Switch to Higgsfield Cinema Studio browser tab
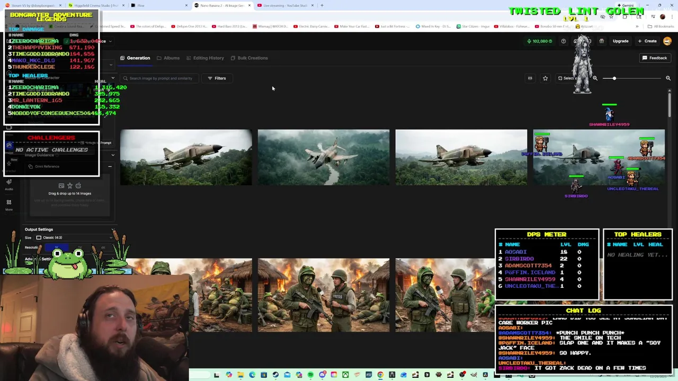Viewport: 678px width, 381px height. 95,5
